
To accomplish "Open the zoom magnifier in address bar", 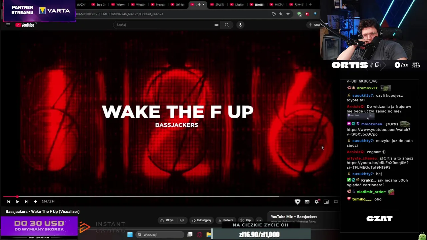I will 281,14.
